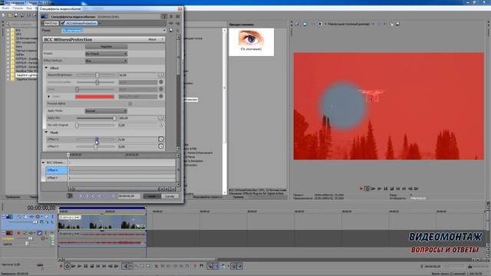Start playback in main timeline transport
Viewport: 491px width, 276px height.
[80, 266]
